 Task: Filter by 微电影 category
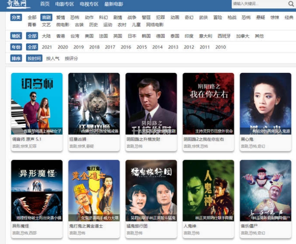click(63, 25)
